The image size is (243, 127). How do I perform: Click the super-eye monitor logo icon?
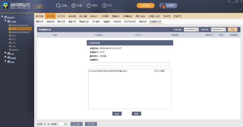6,6
